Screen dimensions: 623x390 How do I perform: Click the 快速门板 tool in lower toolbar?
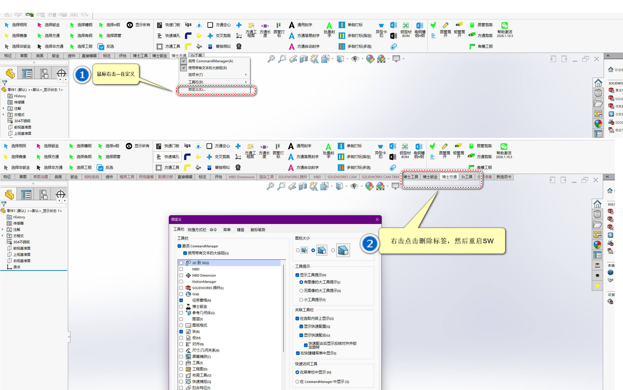tap(159, 146)
